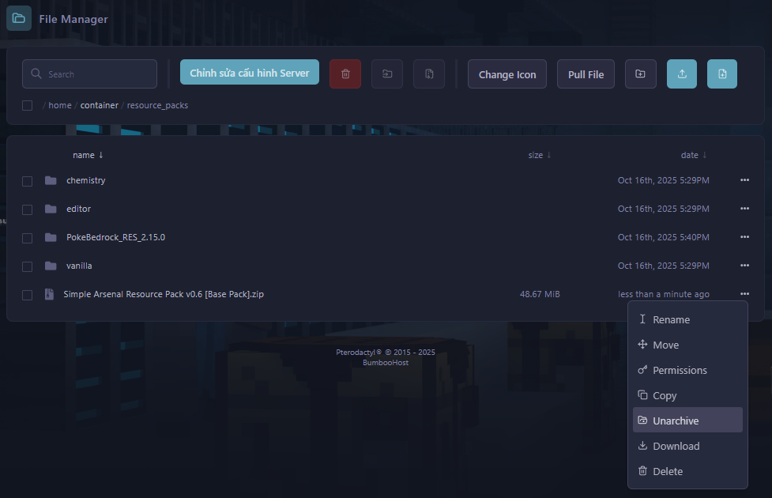Image resolution: width=772 pixels, height=498 pixels.
Task: Open the three-dot menu for vanilla folder
Action: click(x=744, y=266)
